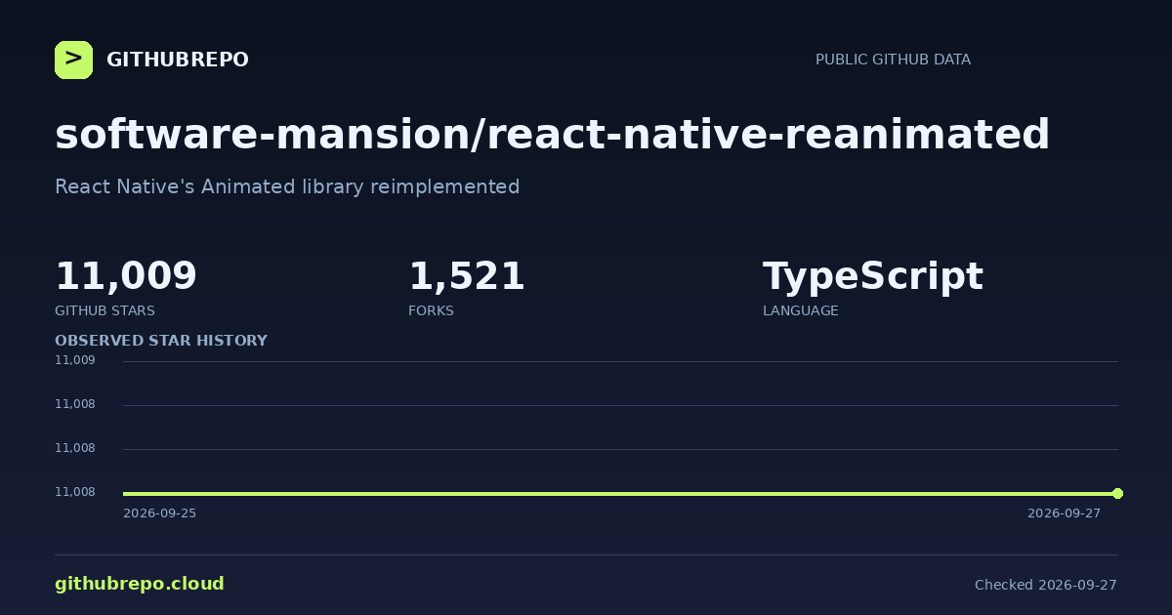Screen dimensions: 1172x615
Task: Select the FORKS label
Action: [x=431, y=310]
